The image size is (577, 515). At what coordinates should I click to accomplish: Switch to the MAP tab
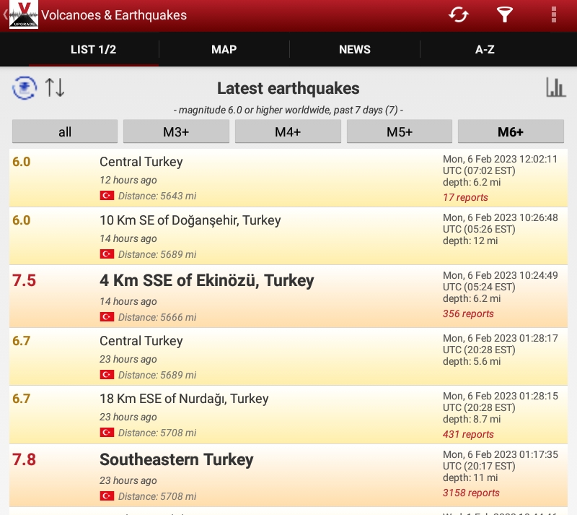point(224,50)
